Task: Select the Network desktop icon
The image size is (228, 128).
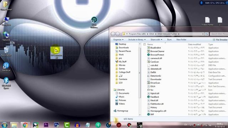Action: coord(6,36)
